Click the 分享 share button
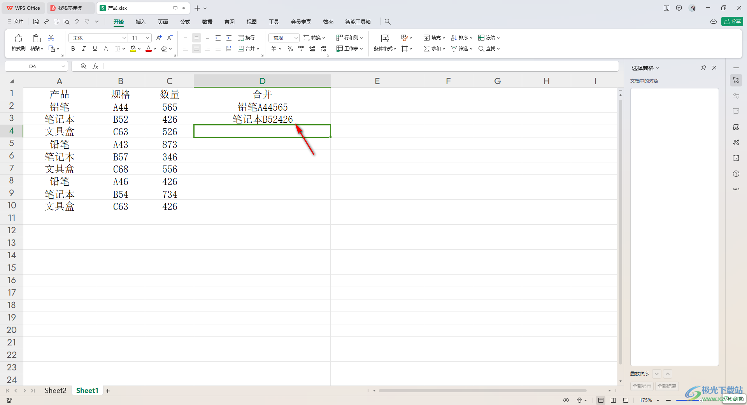 tap(732, 21)
